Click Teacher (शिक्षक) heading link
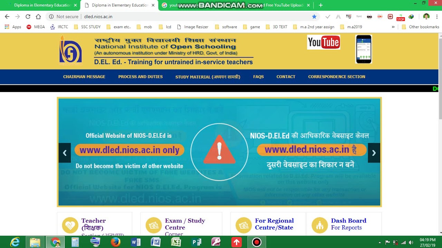Image resolution: width=442 pixels, height=248 pixels. pyautogui.click(x=94, y=224)
